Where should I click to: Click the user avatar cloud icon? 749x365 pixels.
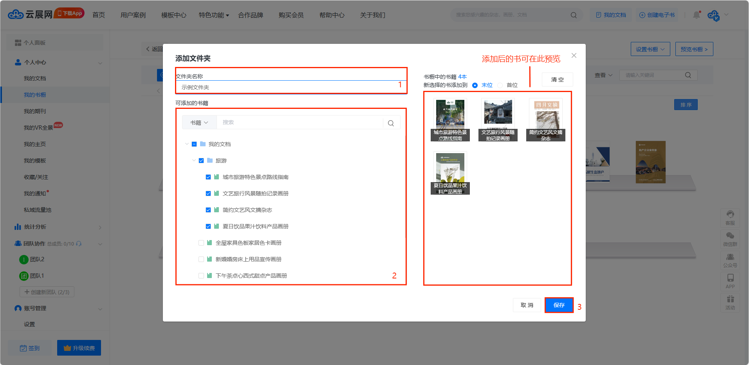[713, 15]
